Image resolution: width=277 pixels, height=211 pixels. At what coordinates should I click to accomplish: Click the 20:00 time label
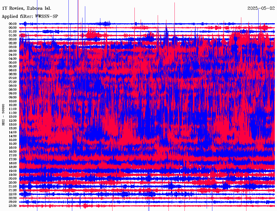tap(13, 179)
